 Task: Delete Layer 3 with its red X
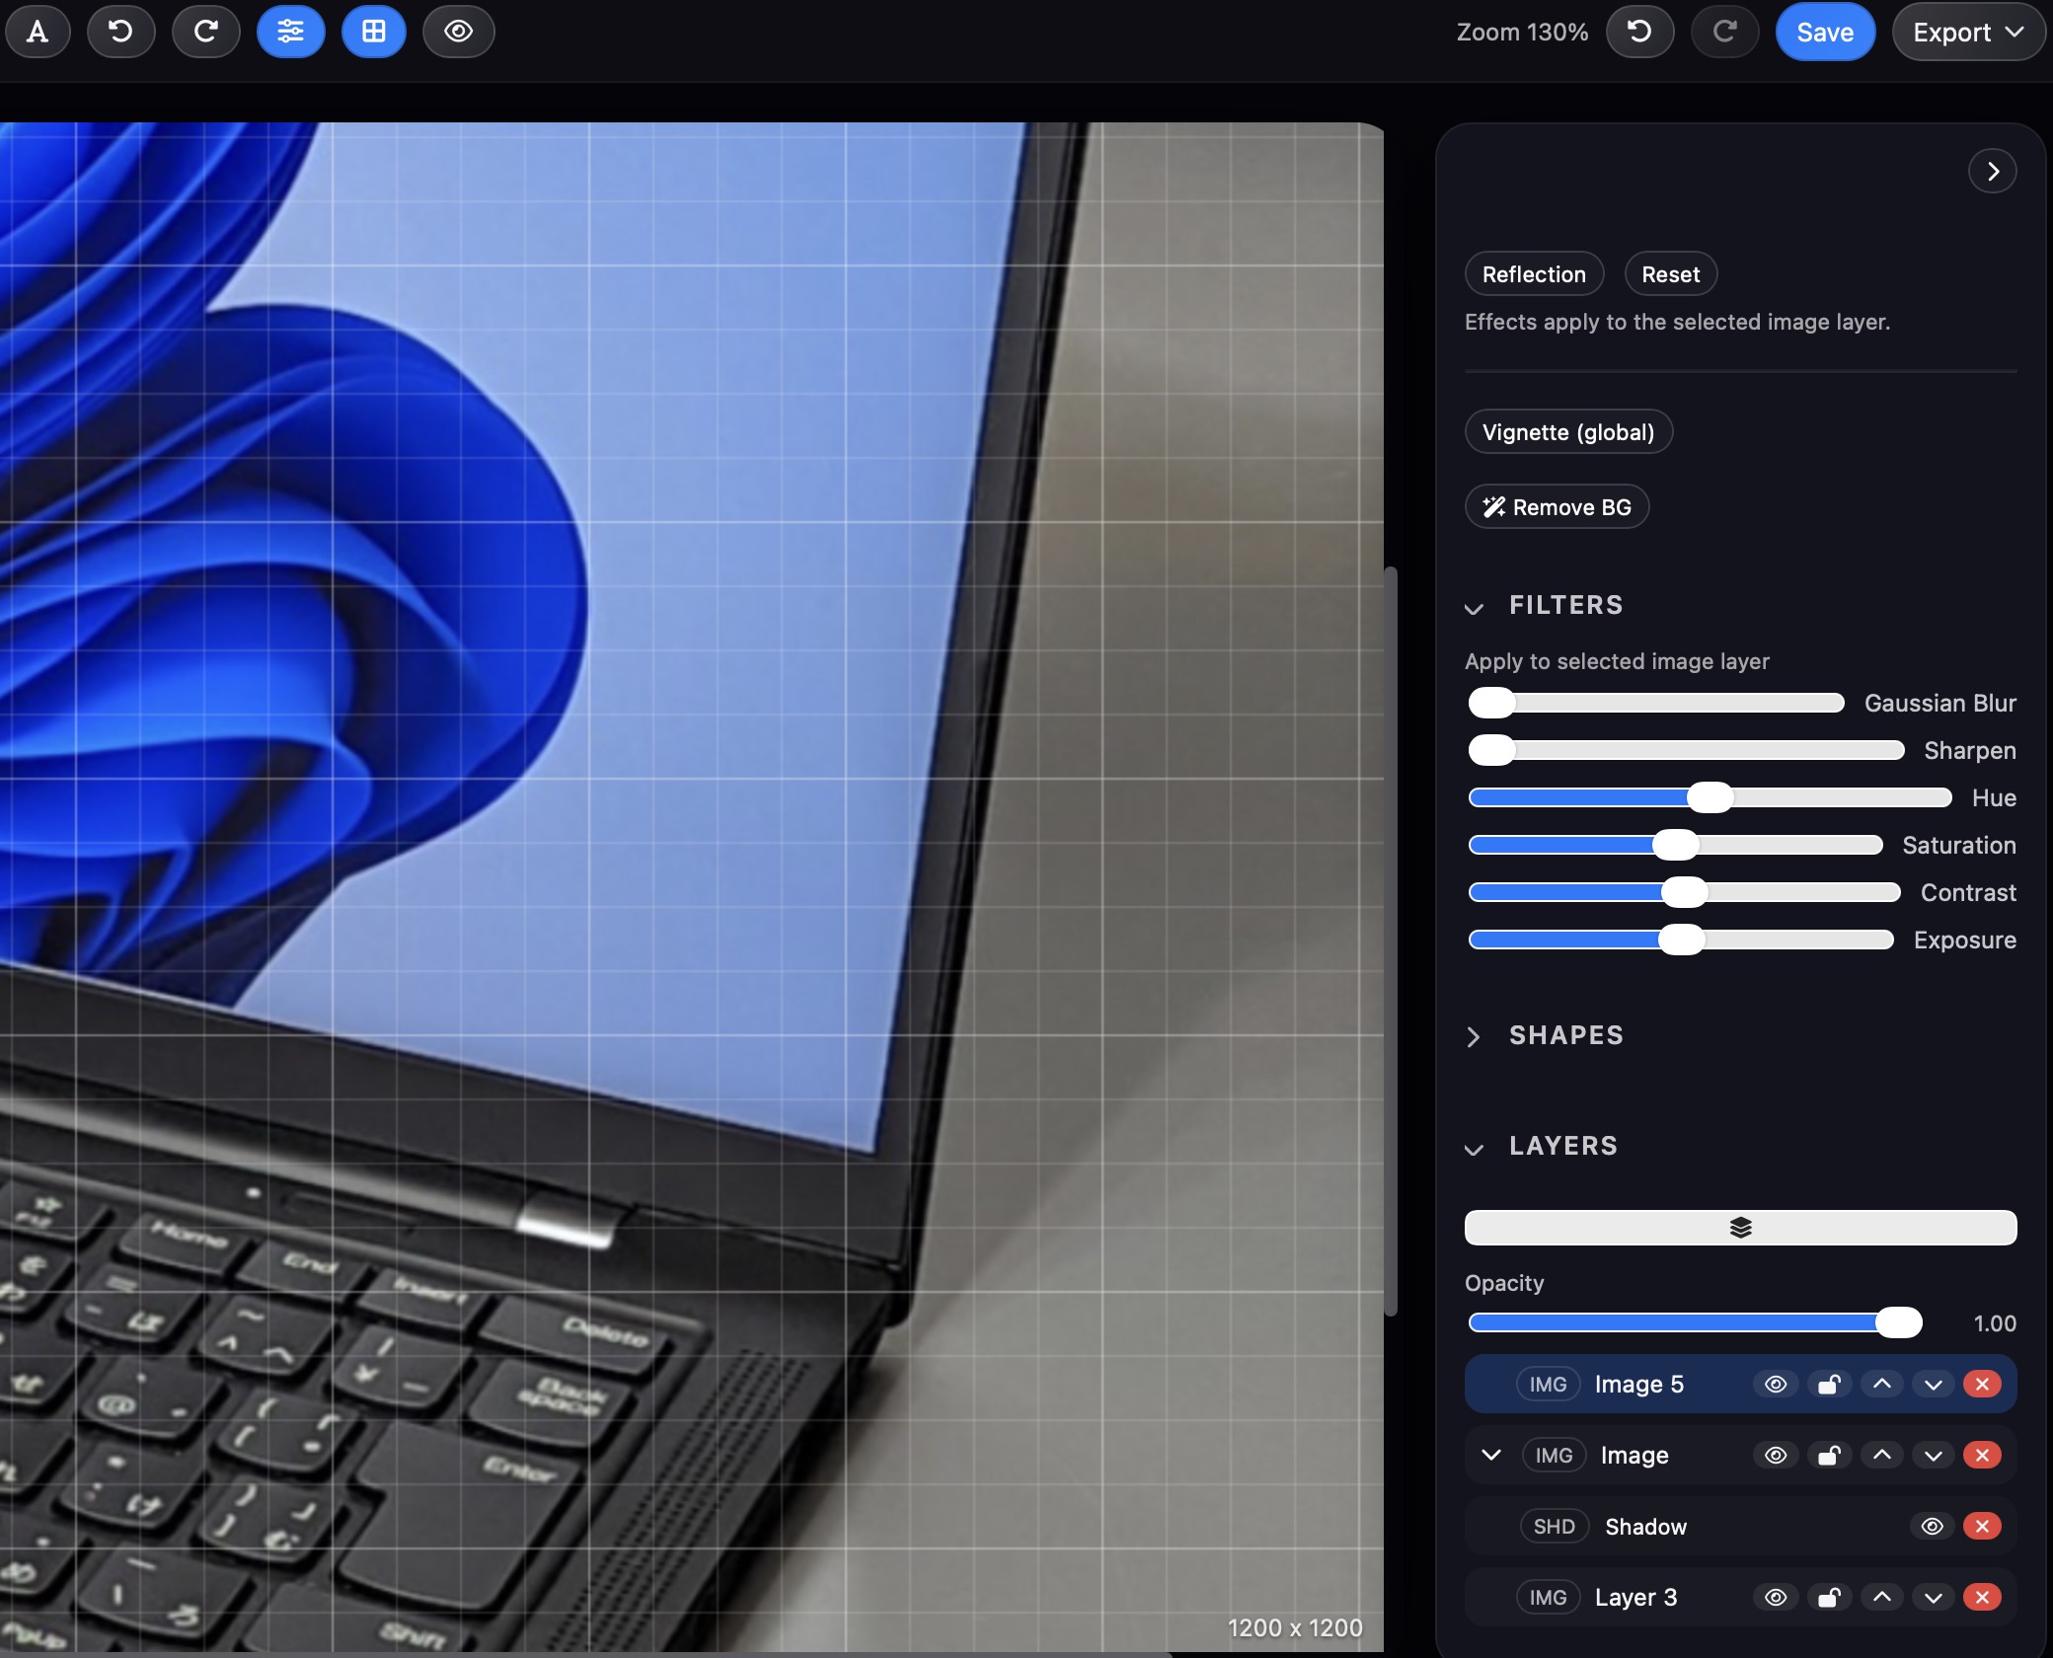[1982, 1597]
